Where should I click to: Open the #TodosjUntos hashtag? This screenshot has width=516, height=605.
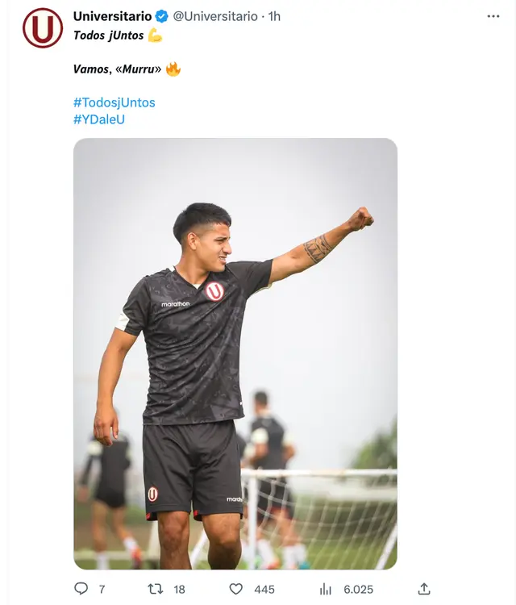click(114, 102)
